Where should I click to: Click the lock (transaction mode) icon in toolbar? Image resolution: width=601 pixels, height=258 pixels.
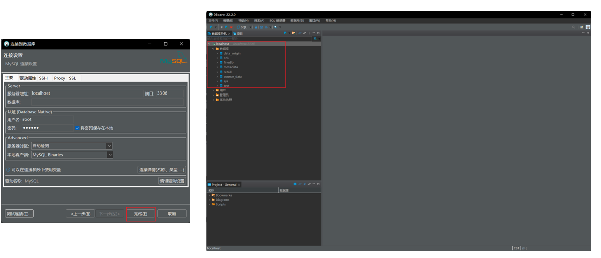pos(256,27)
